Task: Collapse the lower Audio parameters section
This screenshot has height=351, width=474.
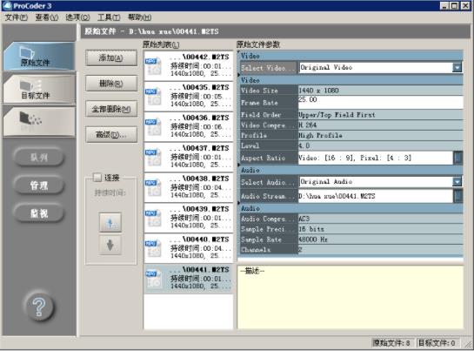Action: (350, 208)
